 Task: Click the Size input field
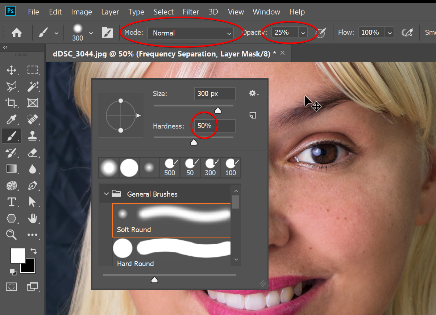(215, 93)
